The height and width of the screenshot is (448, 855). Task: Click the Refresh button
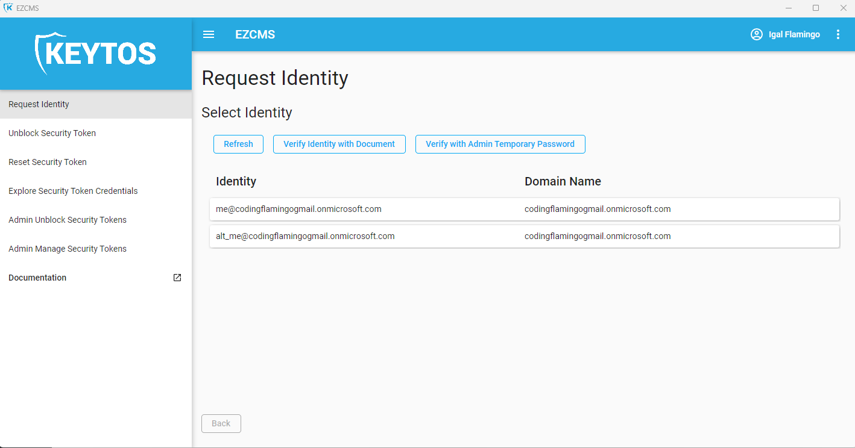tap(238, 144)
